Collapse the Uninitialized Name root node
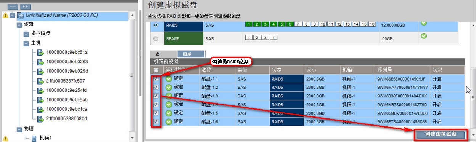476x142 pixels. tap(12, 16)
